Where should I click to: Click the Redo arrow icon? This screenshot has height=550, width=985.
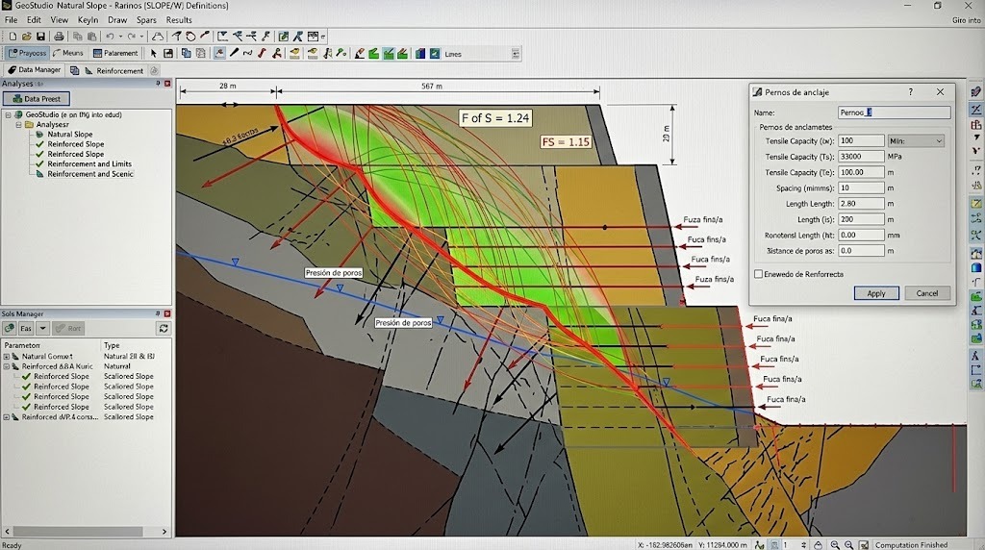(x=131, y=37)
